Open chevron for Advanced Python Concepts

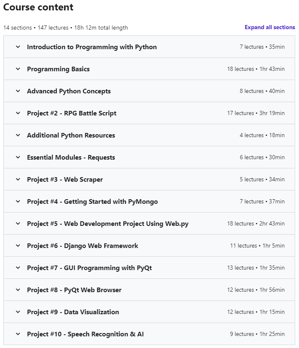click(x=18, y=91)
